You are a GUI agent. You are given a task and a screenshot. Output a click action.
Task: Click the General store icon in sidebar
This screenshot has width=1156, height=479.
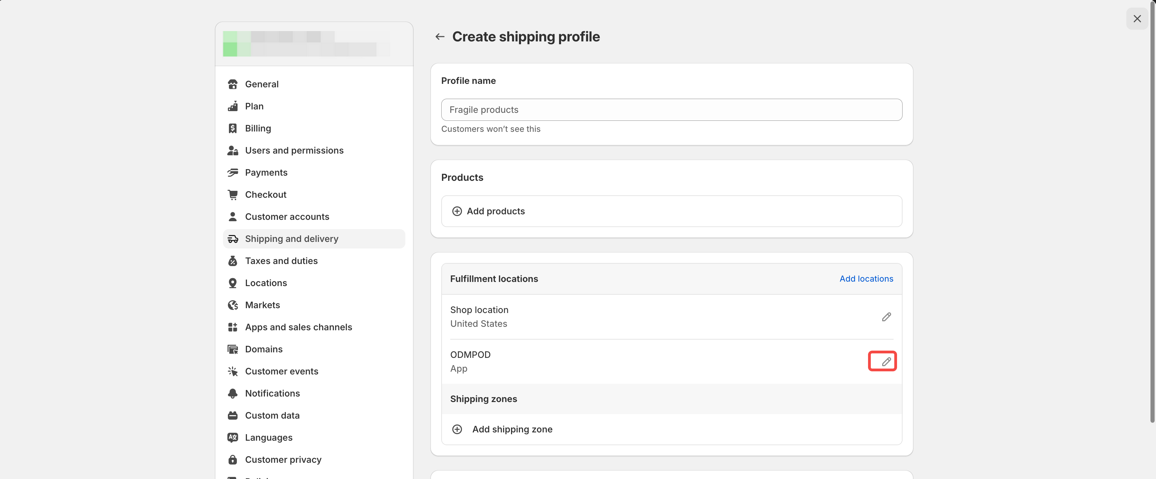coord(232,84)
